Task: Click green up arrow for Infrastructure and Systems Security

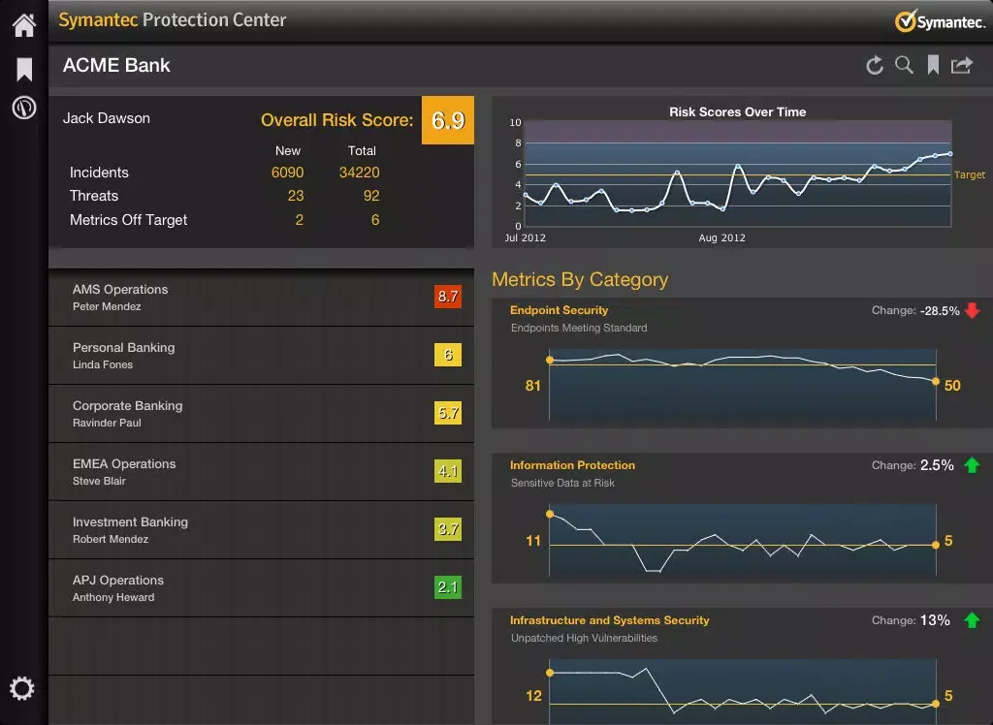Action: (x=972, y=620)
